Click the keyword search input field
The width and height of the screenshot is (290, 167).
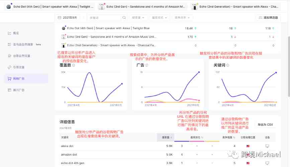click(104, 17)
